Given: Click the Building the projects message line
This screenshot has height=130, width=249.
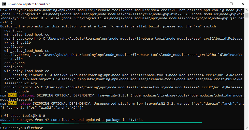Looking at the screenshot, I should click(109, 26).
